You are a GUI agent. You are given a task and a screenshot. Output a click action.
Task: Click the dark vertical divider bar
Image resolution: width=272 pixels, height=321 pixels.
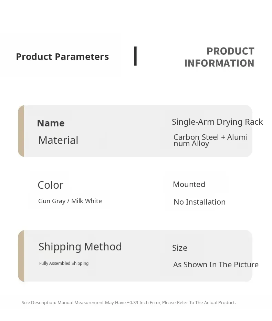pos(135,56)
